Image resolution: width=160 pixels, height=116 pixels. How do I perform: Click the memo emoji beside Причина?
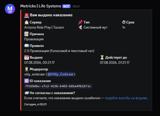point(27,34)
